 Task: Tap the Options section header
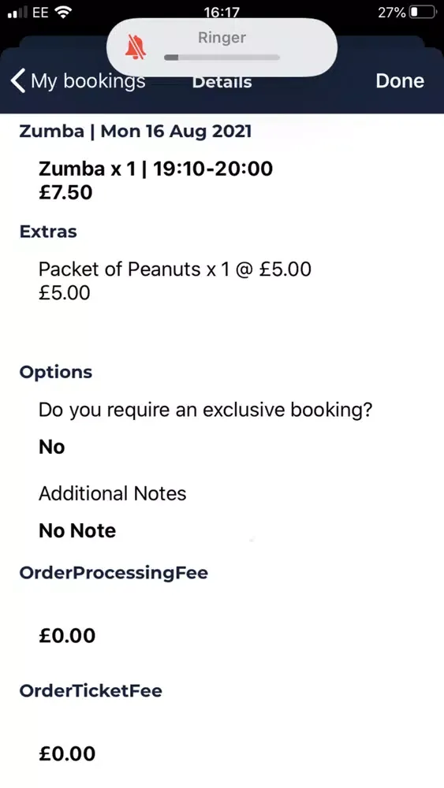(56, 373)
